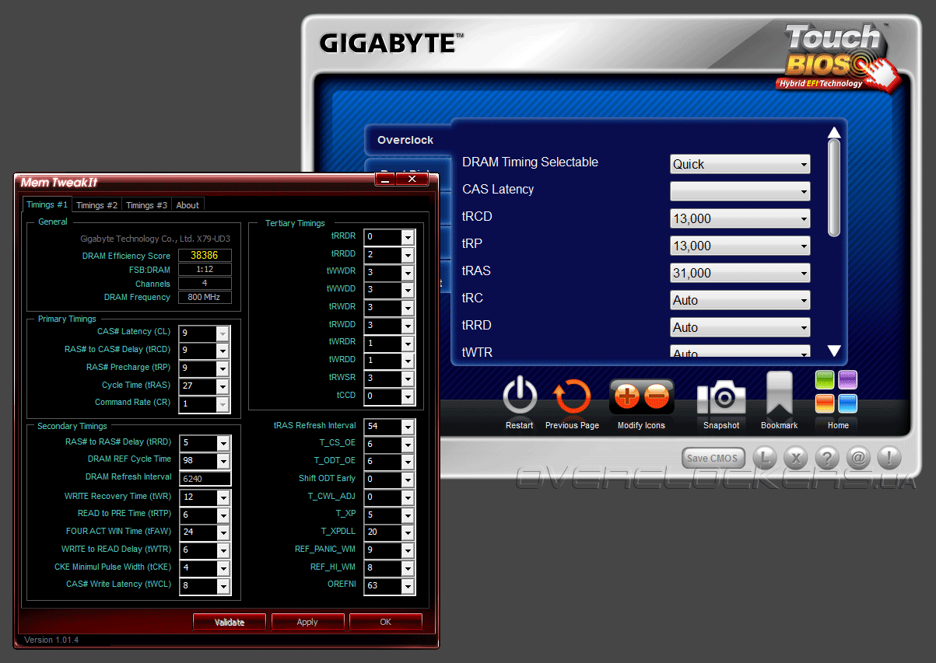The width and height of the screenshot is (936, 663).
Task: Open help with the question mark icon
Action: point(827,458)
